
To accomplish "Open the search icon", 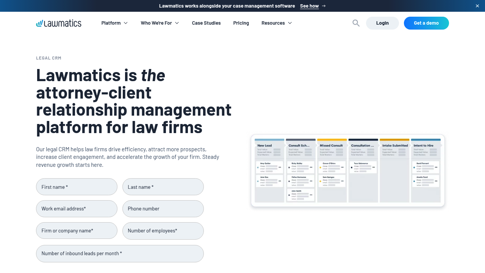I will (355, 23).
